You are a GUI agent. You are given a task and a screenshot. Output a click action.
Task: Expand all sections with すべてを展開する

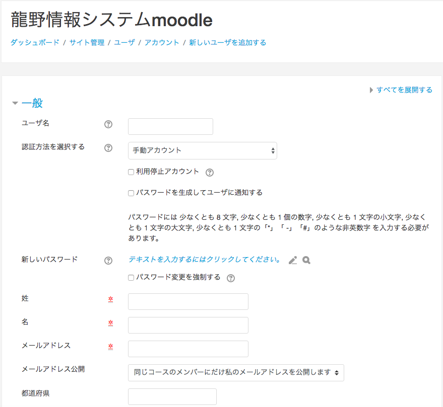click(404, 90)
